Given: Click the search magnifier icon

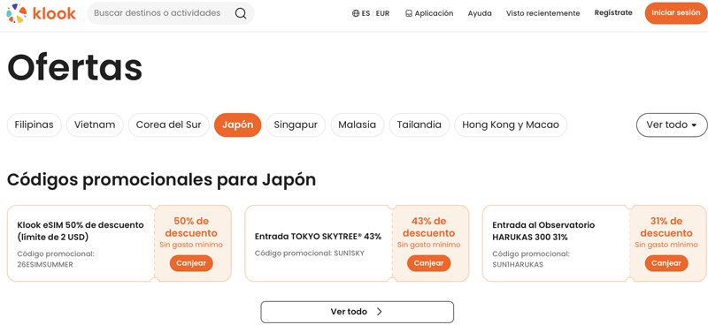Looking at the screenshot, I should tap(241, 13).
